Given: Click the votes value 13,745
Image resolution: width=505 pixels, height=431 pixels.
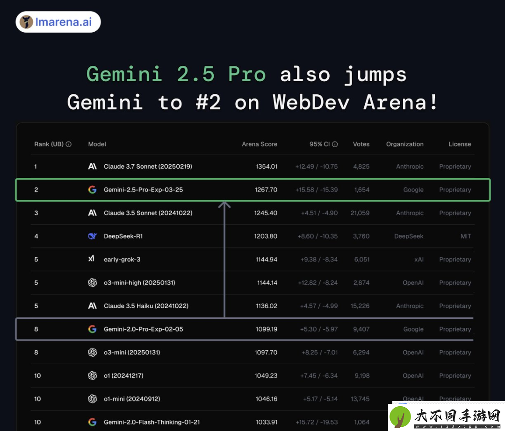Looking at the screenshot, I should [x=360, y=399].
